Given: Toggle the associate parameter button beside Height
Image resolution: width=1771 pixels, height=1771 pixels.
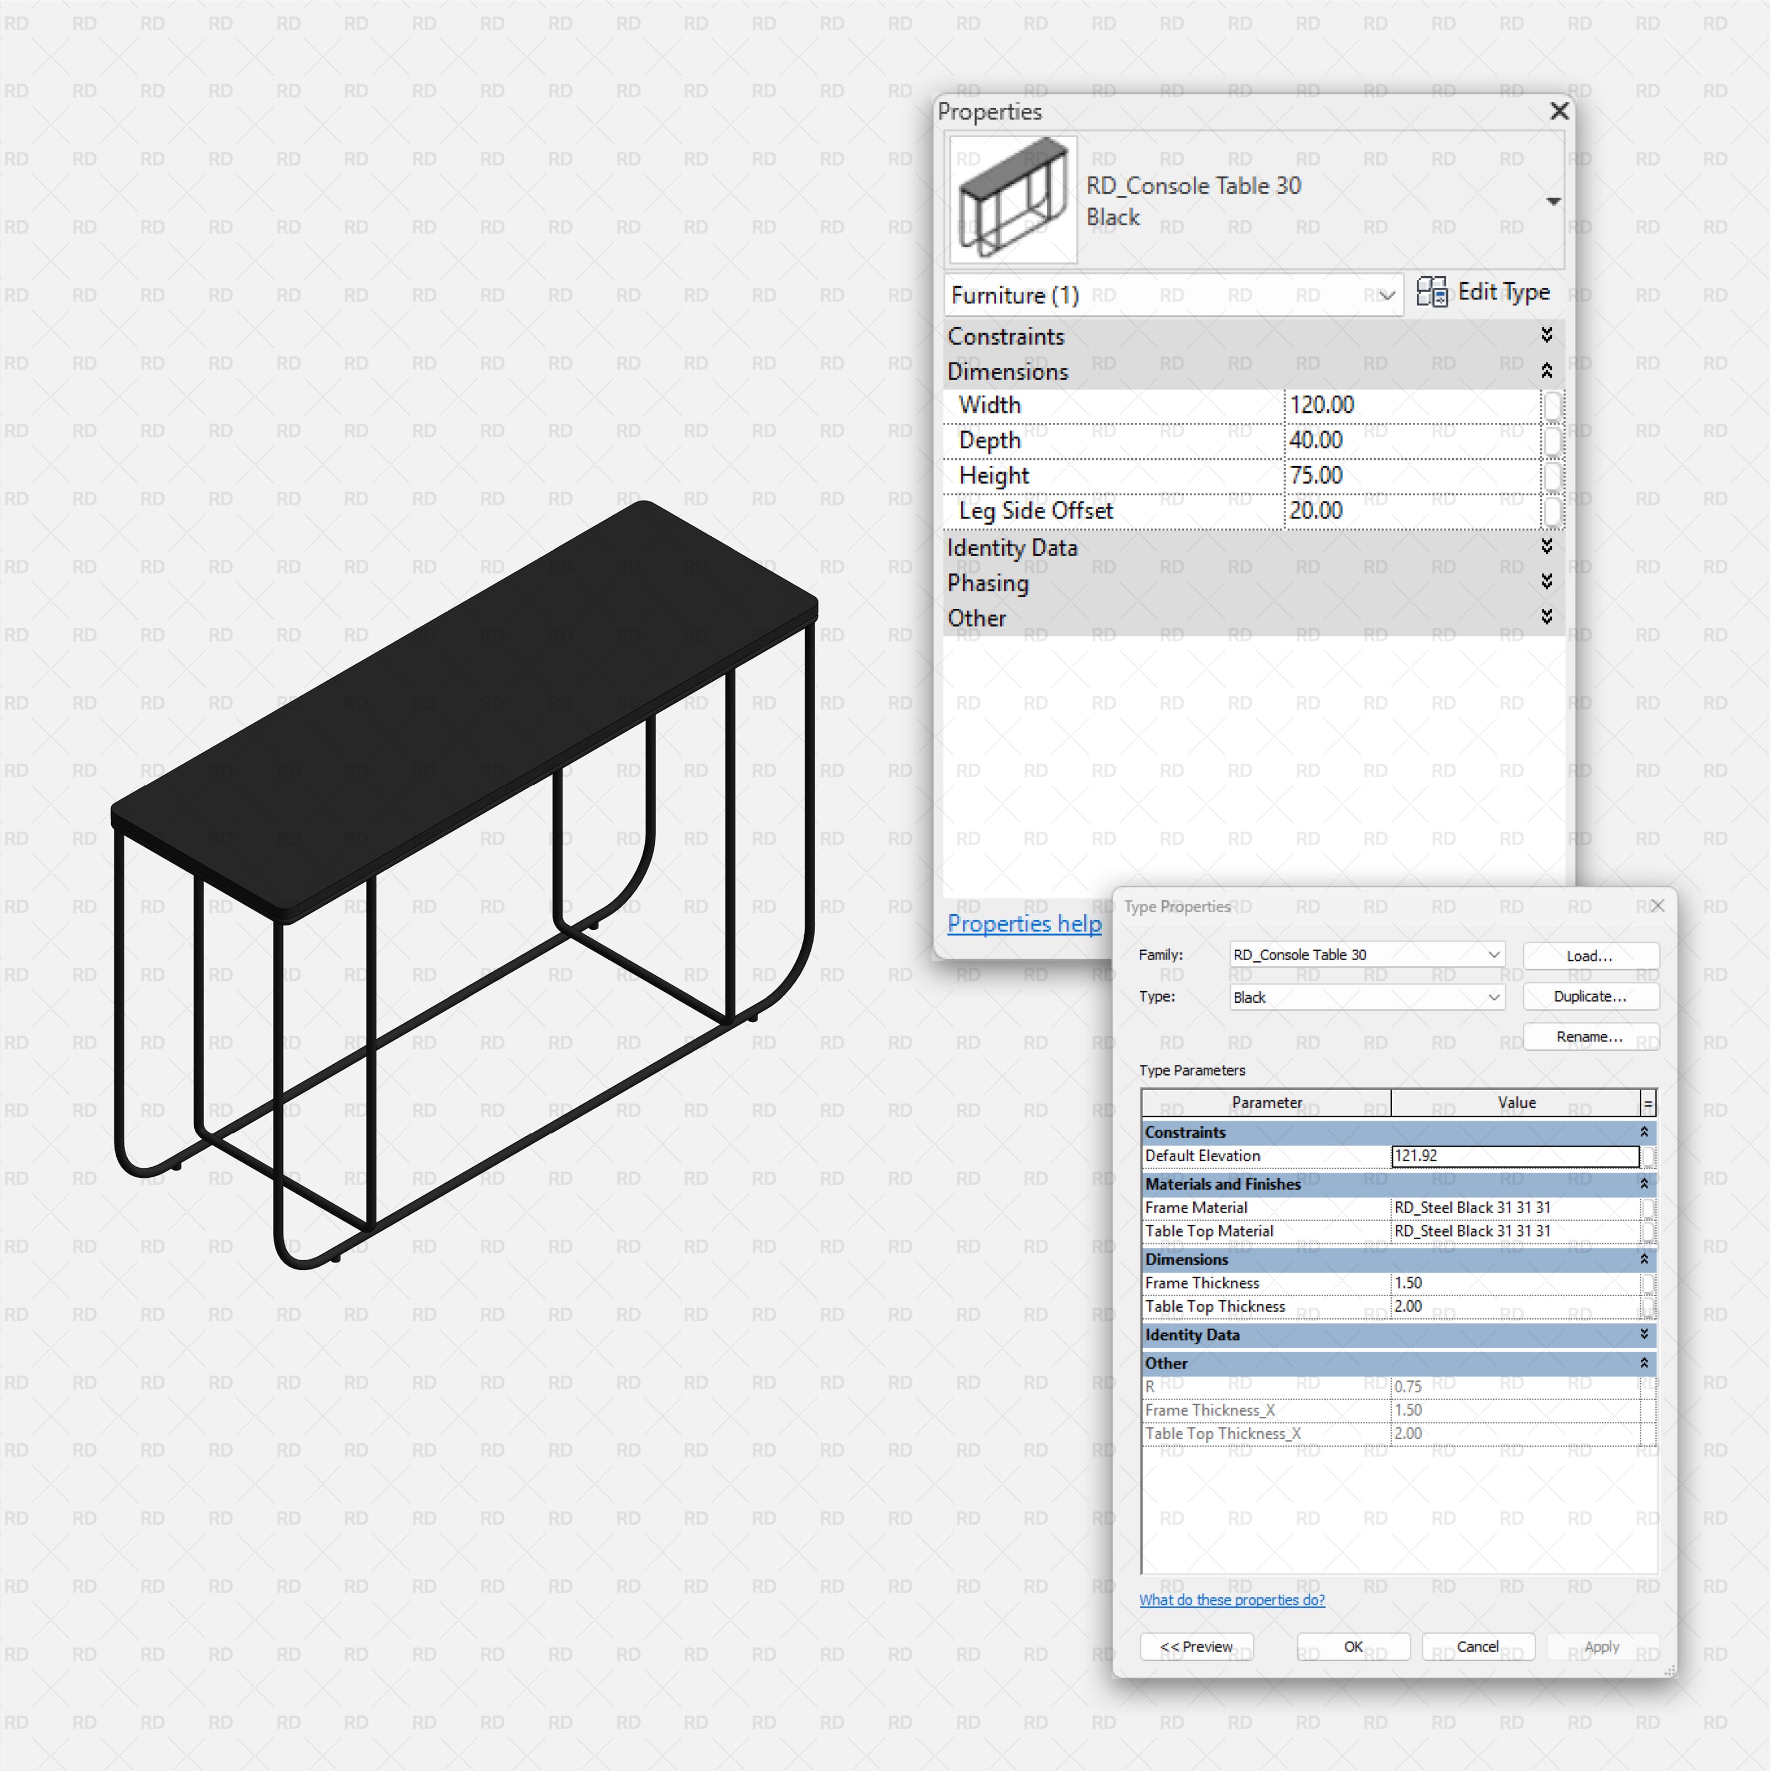Looking at the screenshot, I should pyautogui.click(x=1553, y=476).
